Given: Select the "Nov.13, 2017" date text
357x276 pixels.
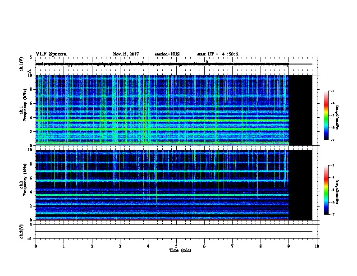Looking at the screenshot, I should [x=126, y=54].
